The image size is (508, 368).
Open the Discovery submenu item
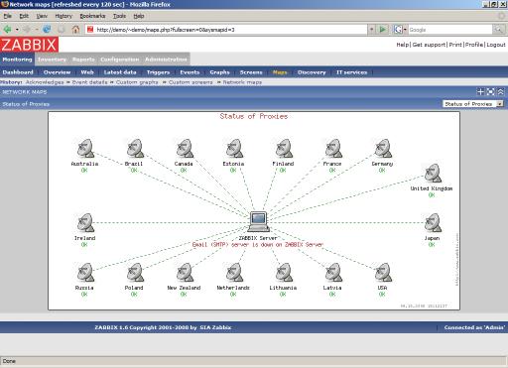[312, 72]
